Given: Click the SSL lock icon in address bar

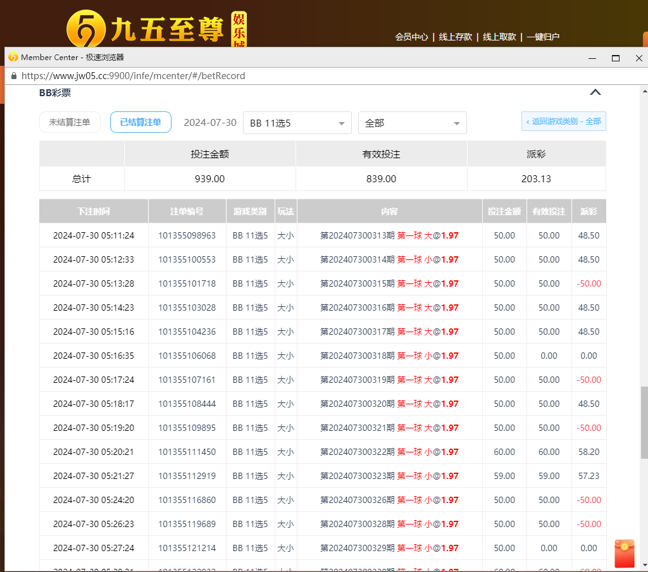Looking at the screenshot, I should (x=14, y=75).
